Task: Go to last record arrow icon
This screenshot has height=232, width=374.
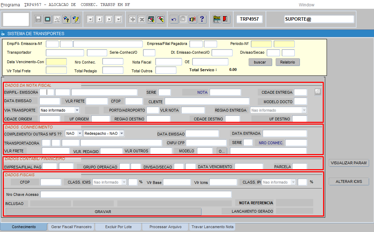Action: (119, 19)
